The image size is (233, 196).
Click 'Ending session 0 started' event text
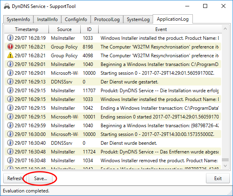159,116
